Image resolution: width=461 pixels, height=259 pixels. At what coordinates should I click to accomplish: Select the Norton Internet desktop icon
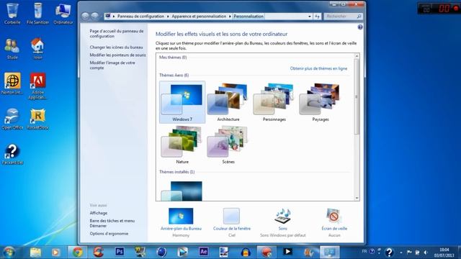pyautogui.click(x=12, y=84)
